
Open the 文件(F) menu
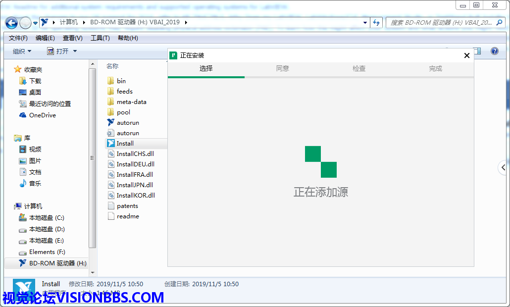(x=18, y=38)
